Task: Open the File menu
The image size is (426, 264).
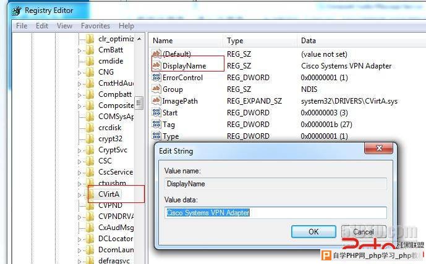Action: click(x=22, y=26)
